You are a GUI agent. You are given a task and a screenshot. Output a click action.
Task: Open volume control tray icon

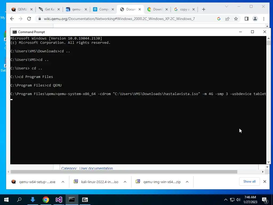(238, 200)
